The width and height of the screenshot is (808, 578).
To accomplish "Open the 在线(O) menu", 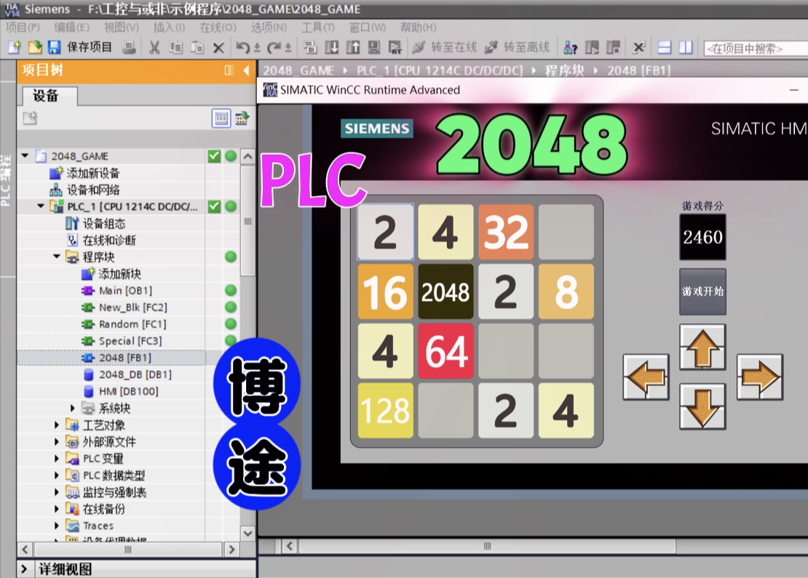I will 218,27.
